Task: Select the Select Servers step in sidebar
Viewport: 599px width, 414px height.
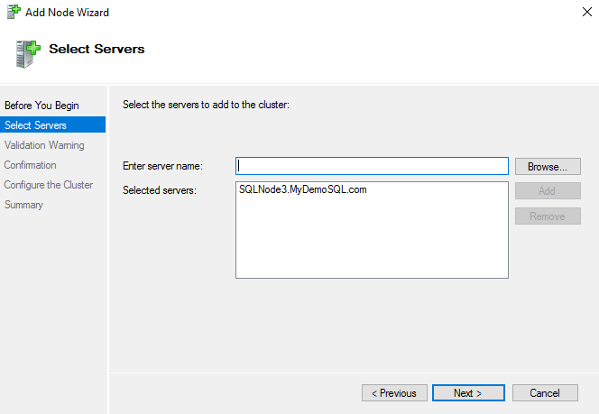Action: (x=35, y=125)
